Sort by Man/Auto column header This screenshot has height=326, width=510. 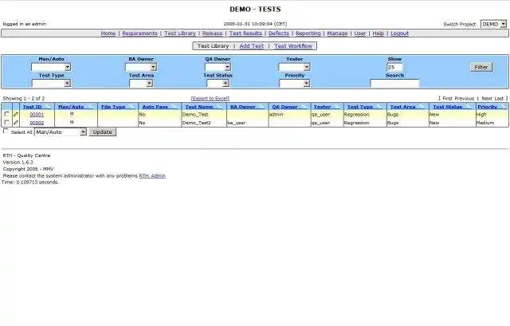pos(71,107)
